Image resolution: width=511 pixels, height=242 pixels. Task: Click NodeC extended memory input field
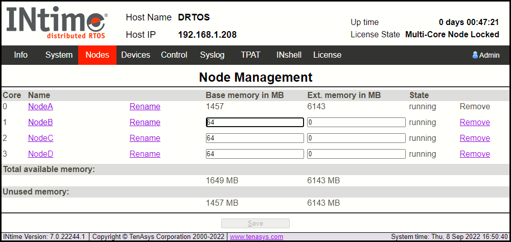[x=356, y=138]
